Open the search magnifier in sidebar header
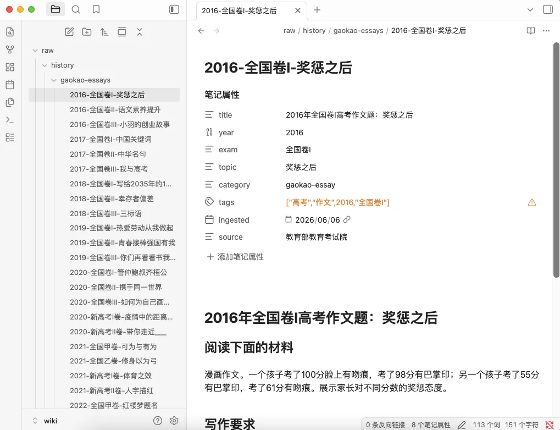560x430 pixels. (x=76, y=9)
